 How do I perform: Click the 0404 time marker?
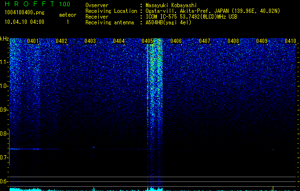pyautogui.click(x=119, y=41)
